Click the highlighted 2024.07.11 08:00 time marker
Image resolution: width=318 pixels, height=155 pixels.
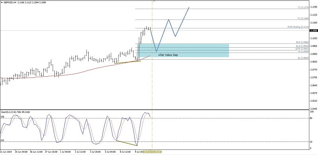tap(152, 152)
